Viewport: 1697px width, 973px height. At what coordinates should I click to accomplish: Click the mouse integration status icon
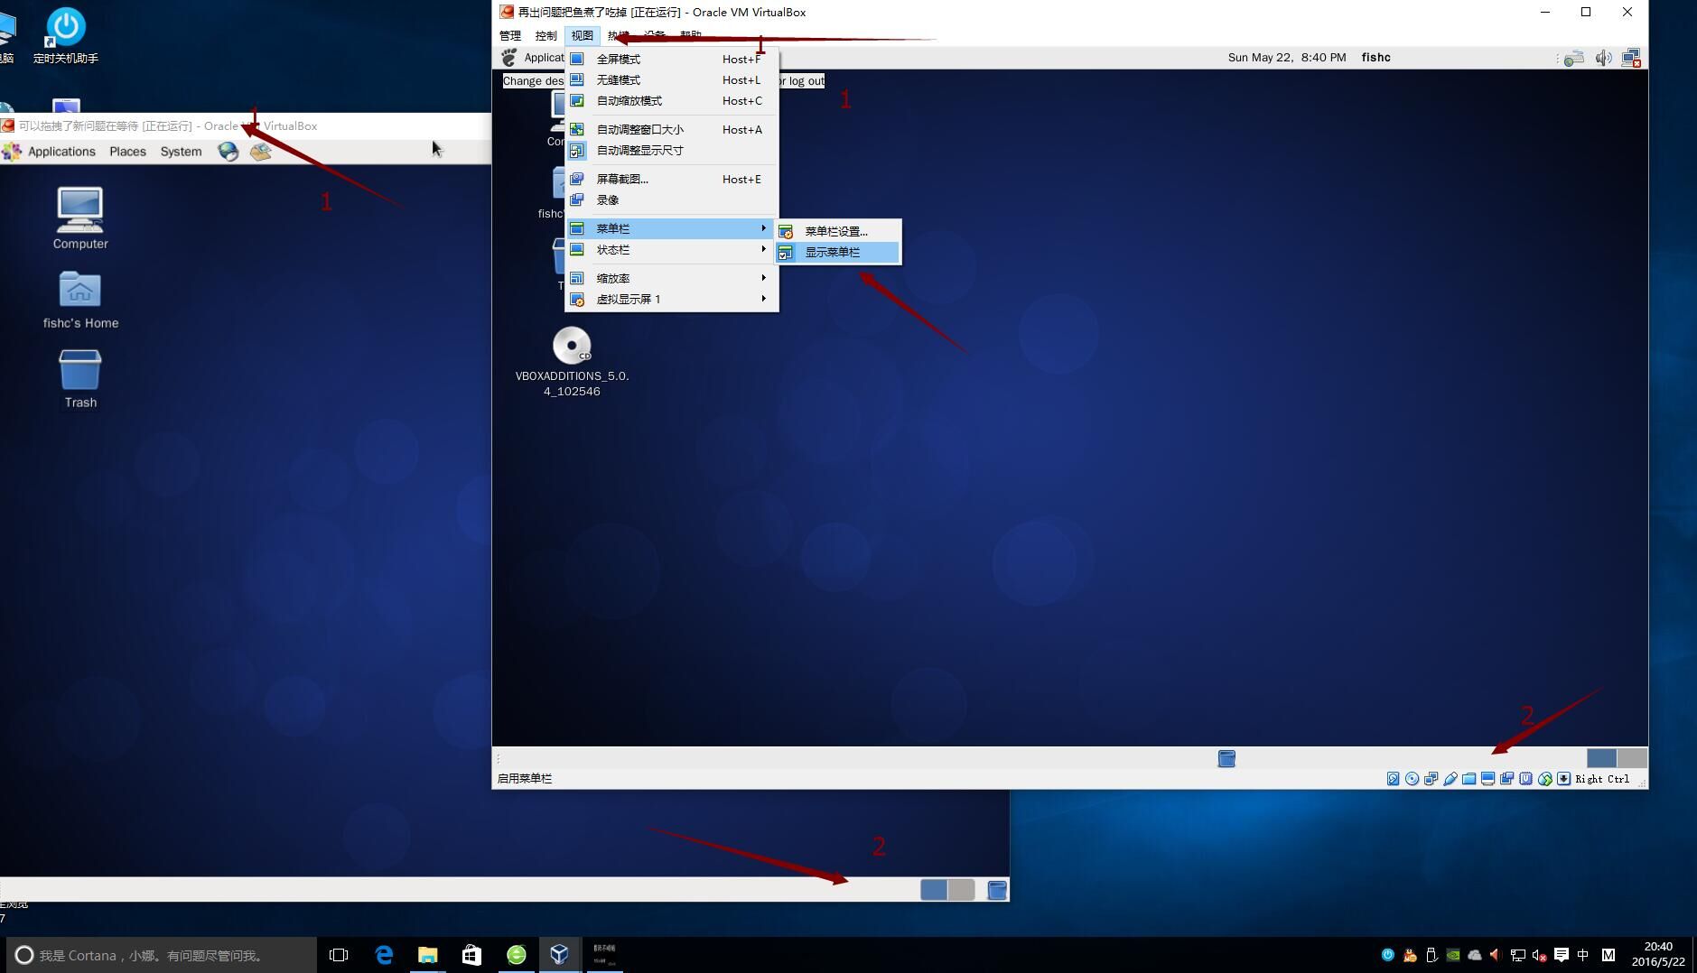coord(1544,779)
